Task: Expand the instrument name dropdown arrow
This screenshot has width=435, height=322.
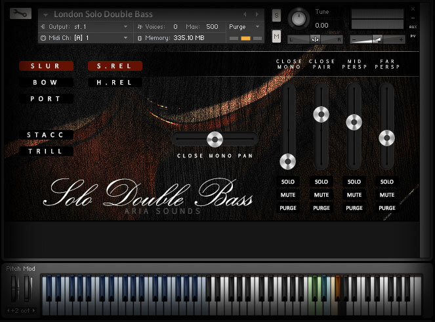Action: 45,14
